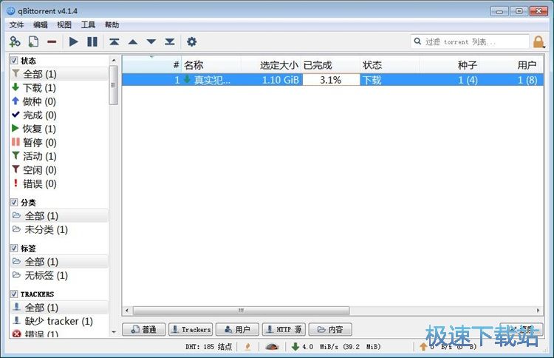The width and height of the screenshot is (554, 358).
Task: Sort by the # column header
Action: click(152, 65)
